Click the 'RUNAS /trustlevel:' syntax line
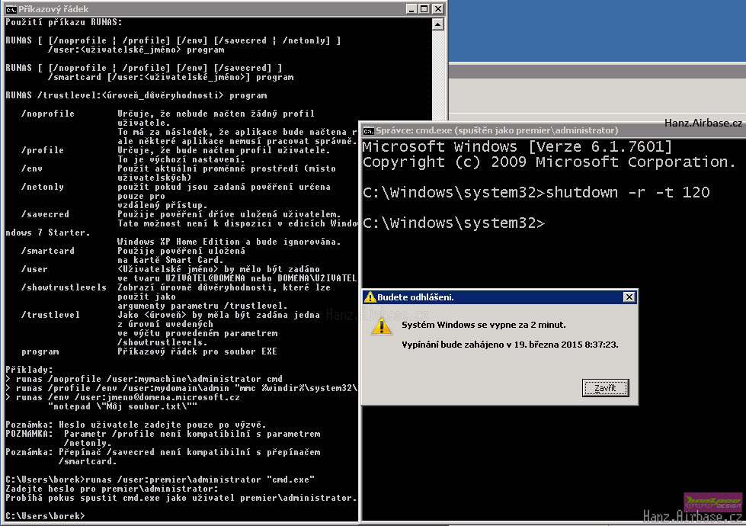This screenshot has width=746, height=526. coord(136,95)
